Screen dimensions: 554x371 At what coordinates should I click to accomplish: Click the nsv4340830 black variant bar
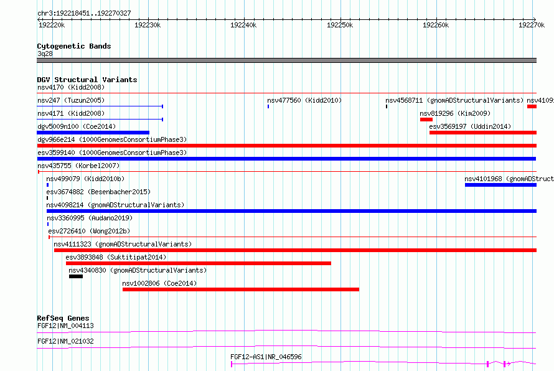click(x=76, y=276)
